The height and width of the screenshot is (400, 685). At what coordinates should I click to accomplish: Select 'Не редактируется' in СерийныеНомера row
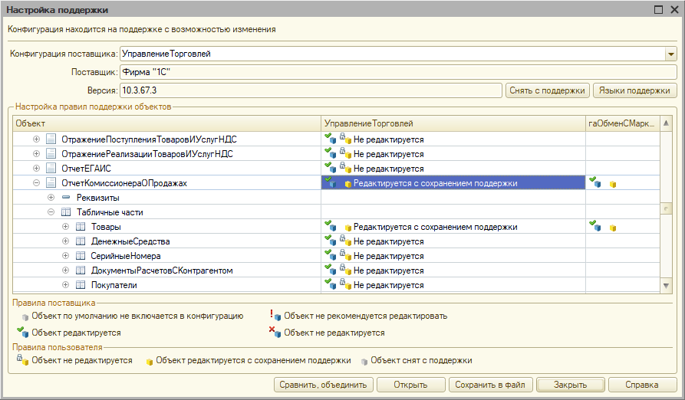coord(388,256)
